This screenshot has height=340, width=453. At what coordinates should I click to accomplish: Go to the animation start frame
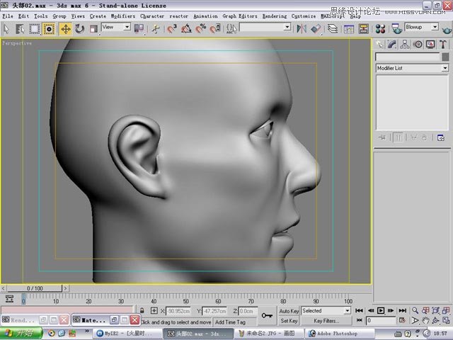pos(359,310)
